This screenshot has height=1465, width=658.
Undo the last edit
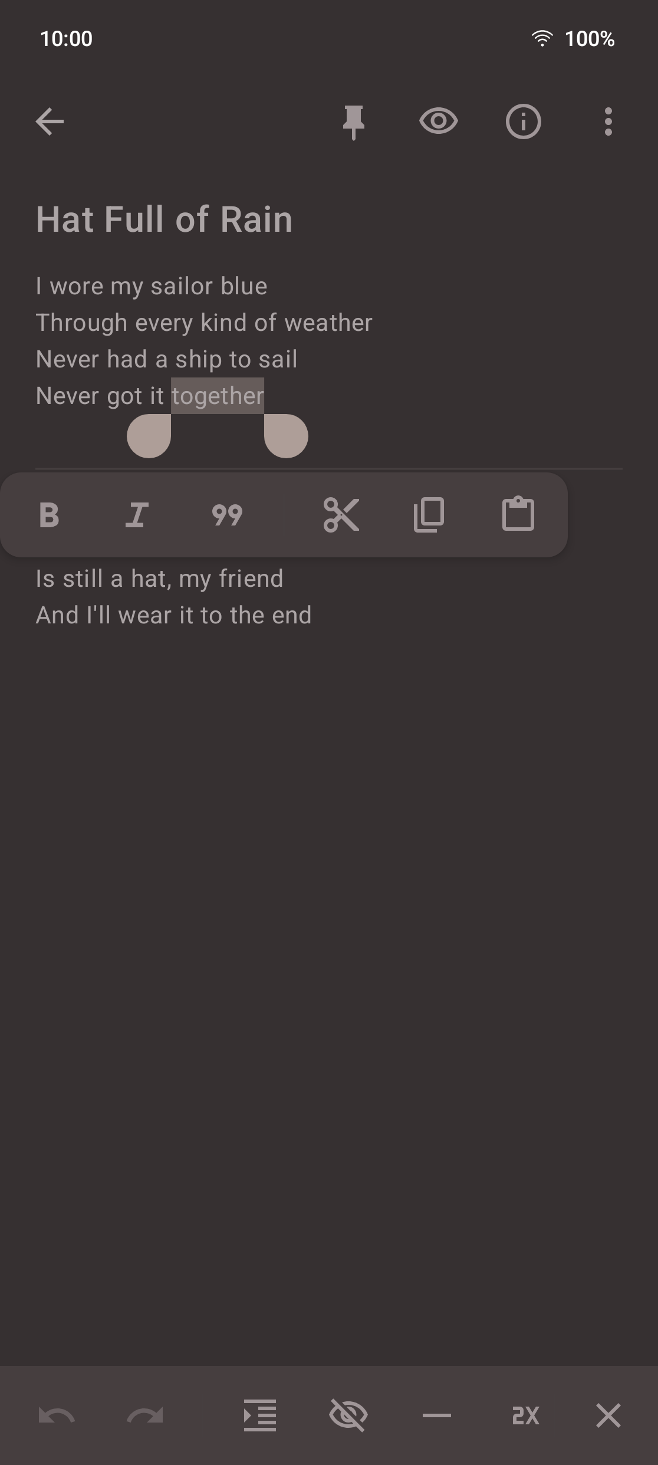click(57, 1415)
